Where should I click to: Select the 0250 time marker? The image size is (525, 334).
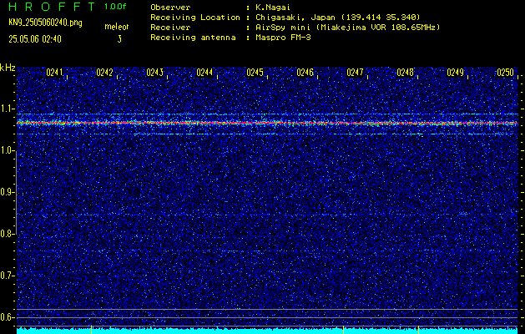click(505, 73)
